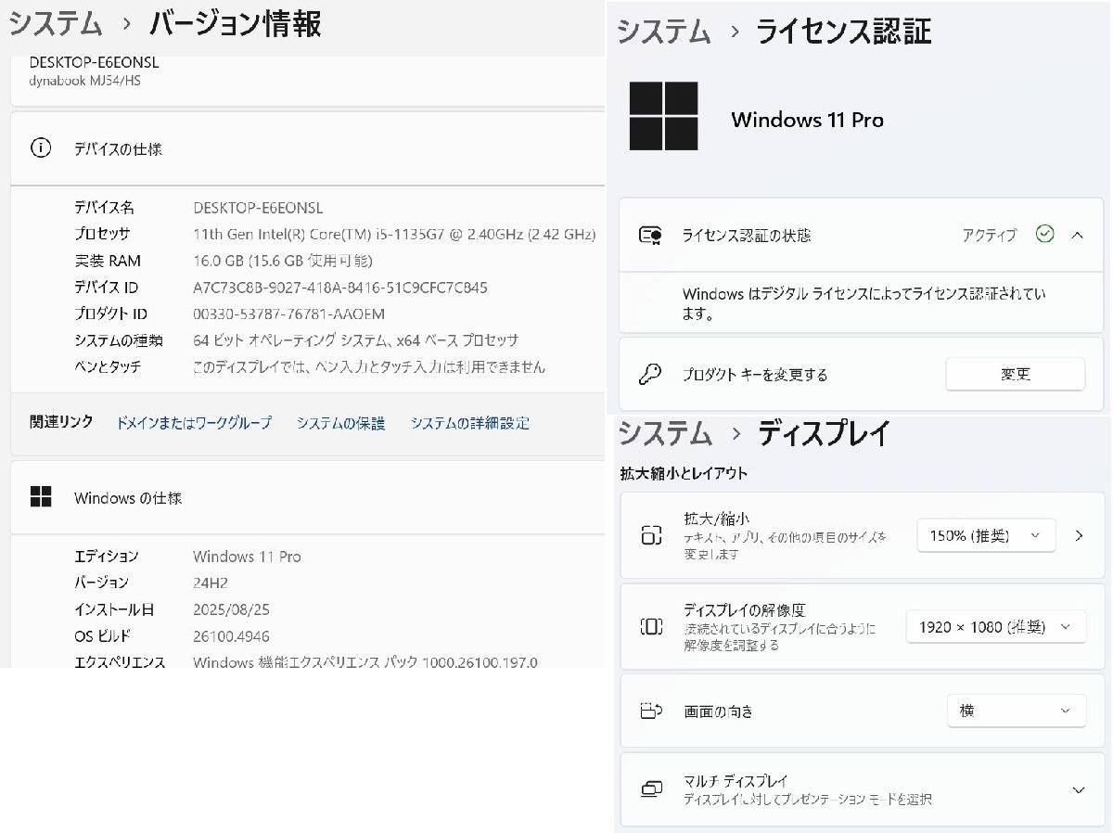This screenshot has height=833, width=1113.
Task: Select the システムの種類 64 ビット value
Action: (356, 340)
